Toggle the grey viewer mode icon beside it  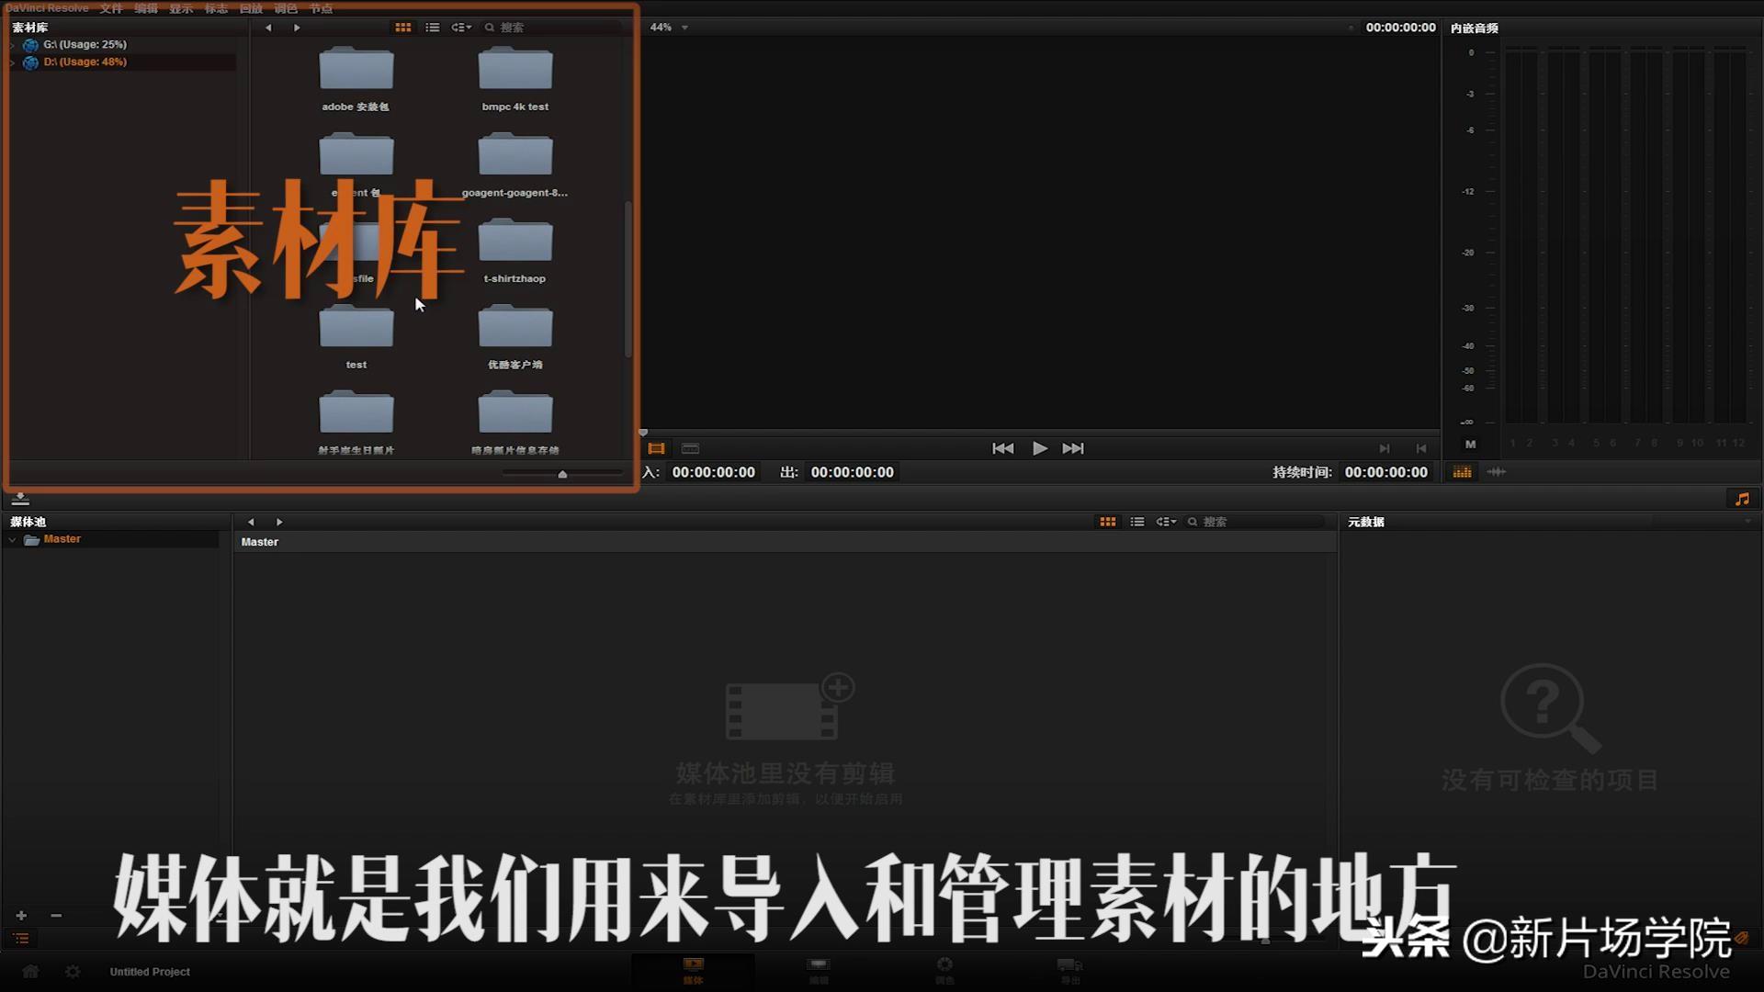[690, 448]
